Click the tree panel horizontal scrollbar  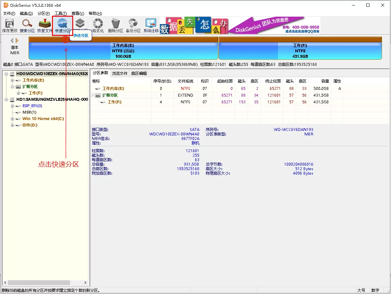point(45,283)
